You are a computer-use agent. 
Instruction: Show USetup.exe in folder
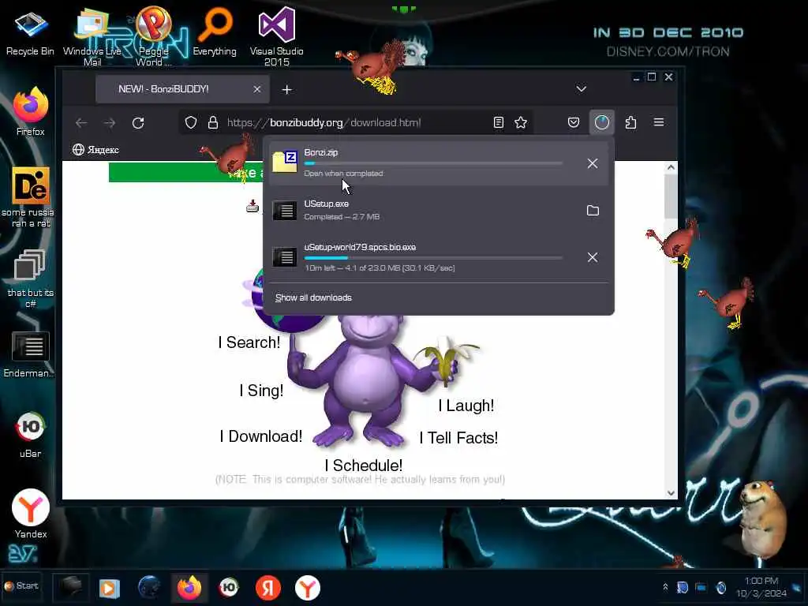click(593, 210)
